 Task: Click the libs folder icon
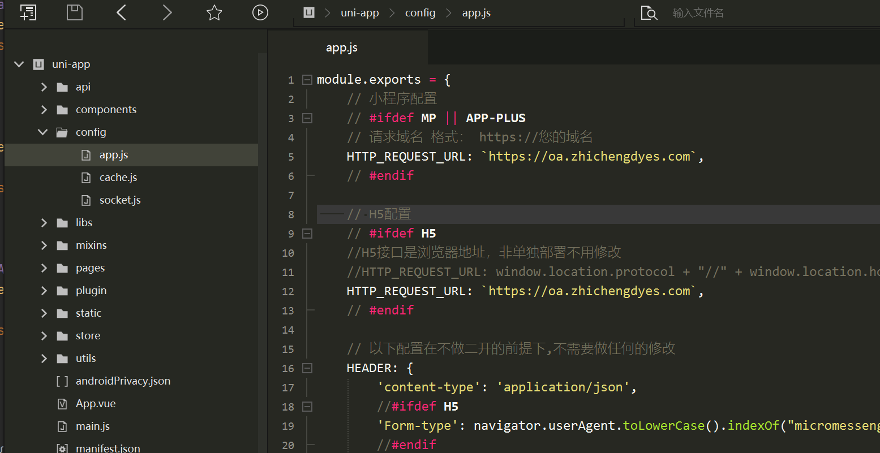click(x=62, y=223)
